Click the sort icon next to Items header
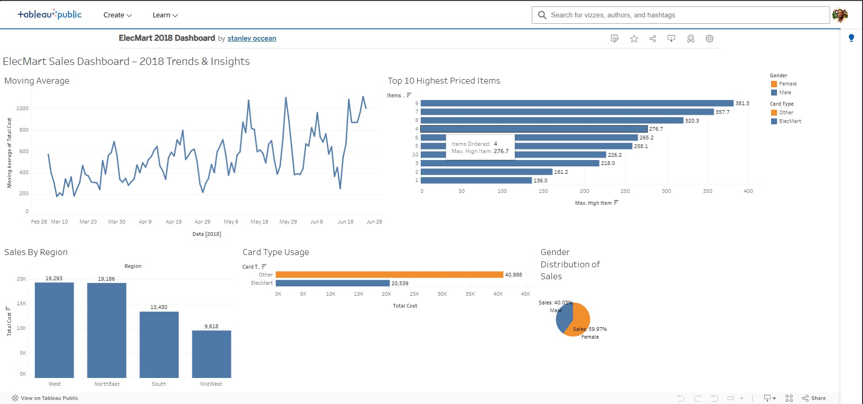The height and width of the screenshot is (404, 863). [409, 95]
